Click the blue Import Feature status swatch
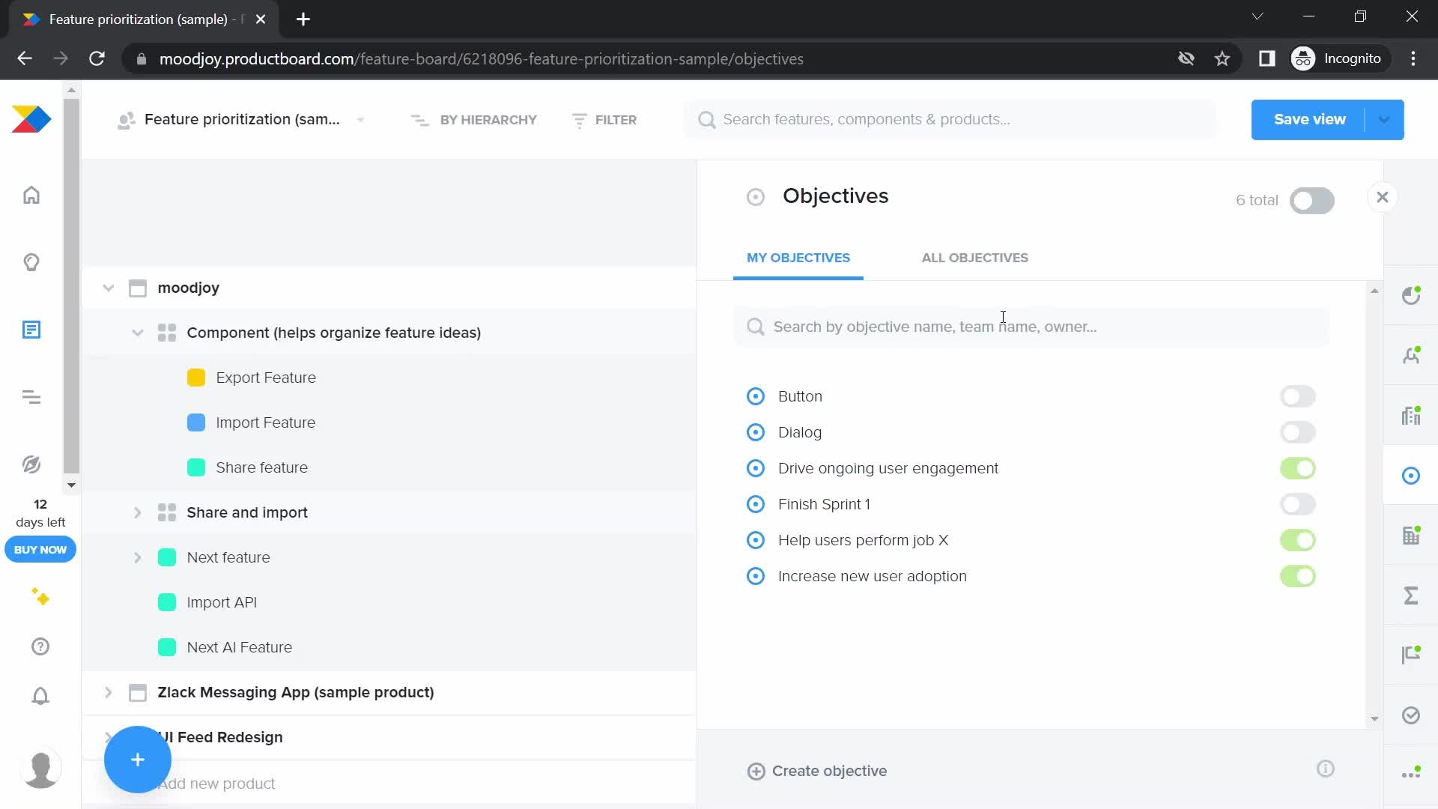Viewport: 1438px width, 809px height. [x=196, y=422]
